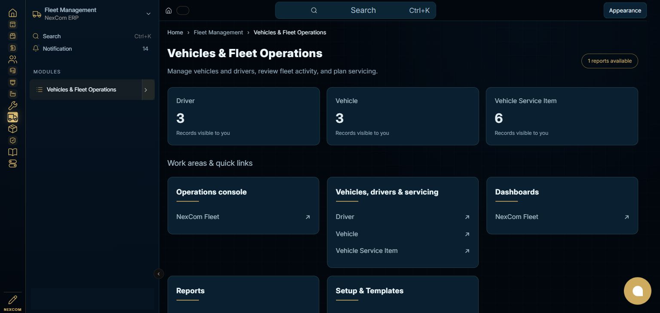This screenshot has height=313, width=660.
Task: Open the people/users module icon
Action: pos(12,59)
